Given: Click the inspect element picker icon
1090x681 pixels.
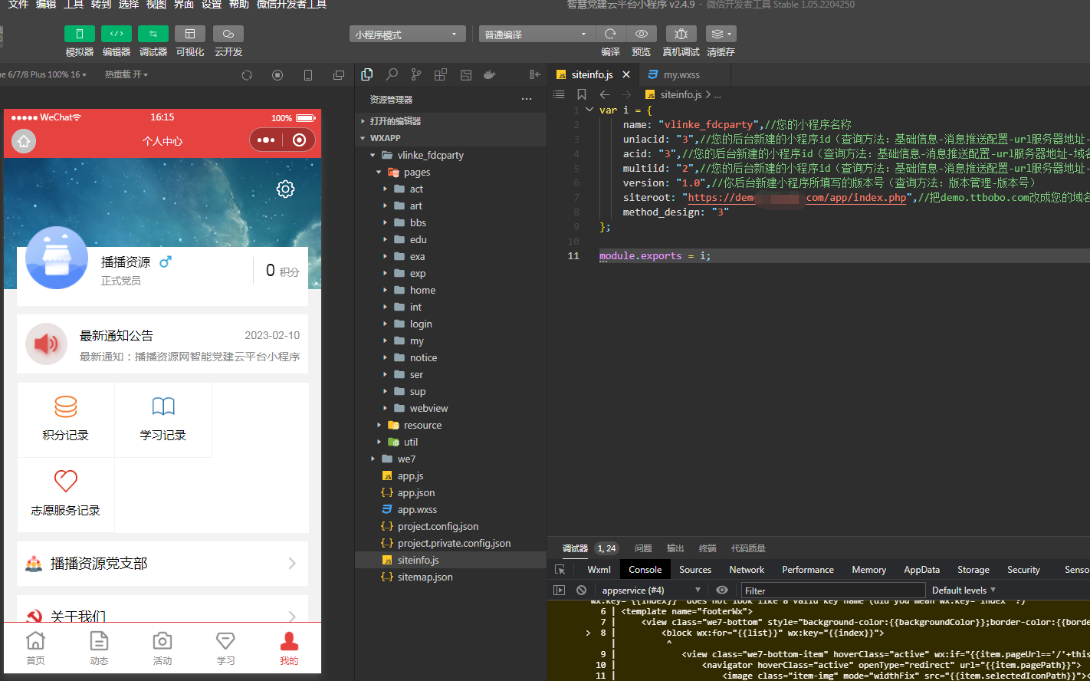Looking at the screenshot, I should coord(560,570).
